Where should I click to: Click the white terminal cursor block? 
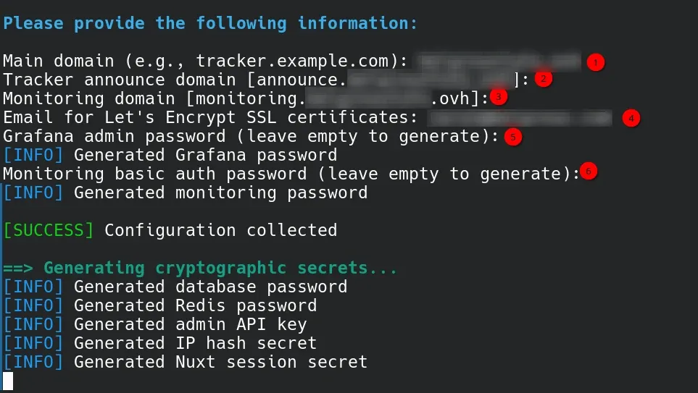(8, 381)
